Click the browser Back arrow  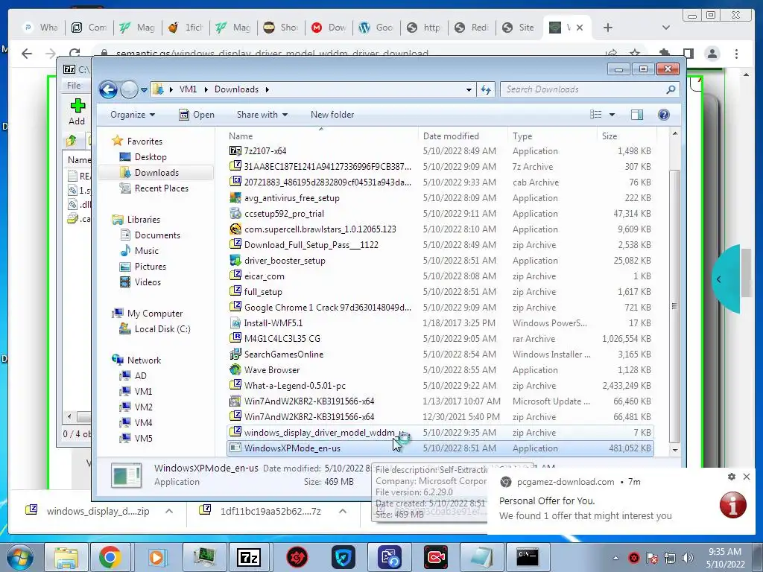tap(27, 54)
